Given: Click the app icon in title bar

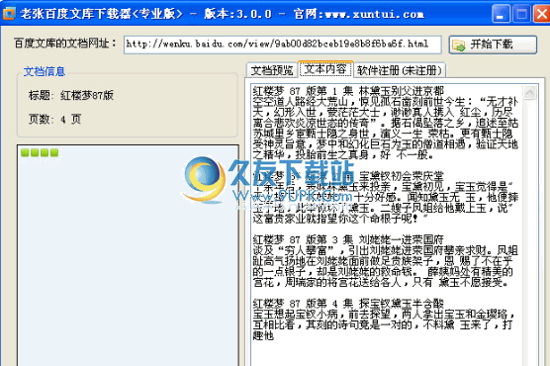Looking at the screenshot, I should pos(9,13).
